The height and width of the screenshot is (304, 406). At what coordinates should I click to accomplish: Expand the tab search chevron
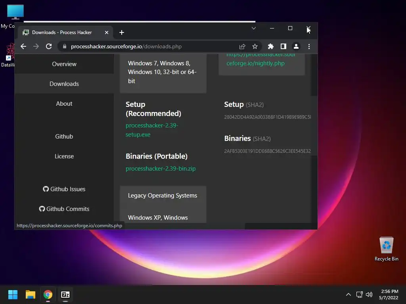click(254, 28)
